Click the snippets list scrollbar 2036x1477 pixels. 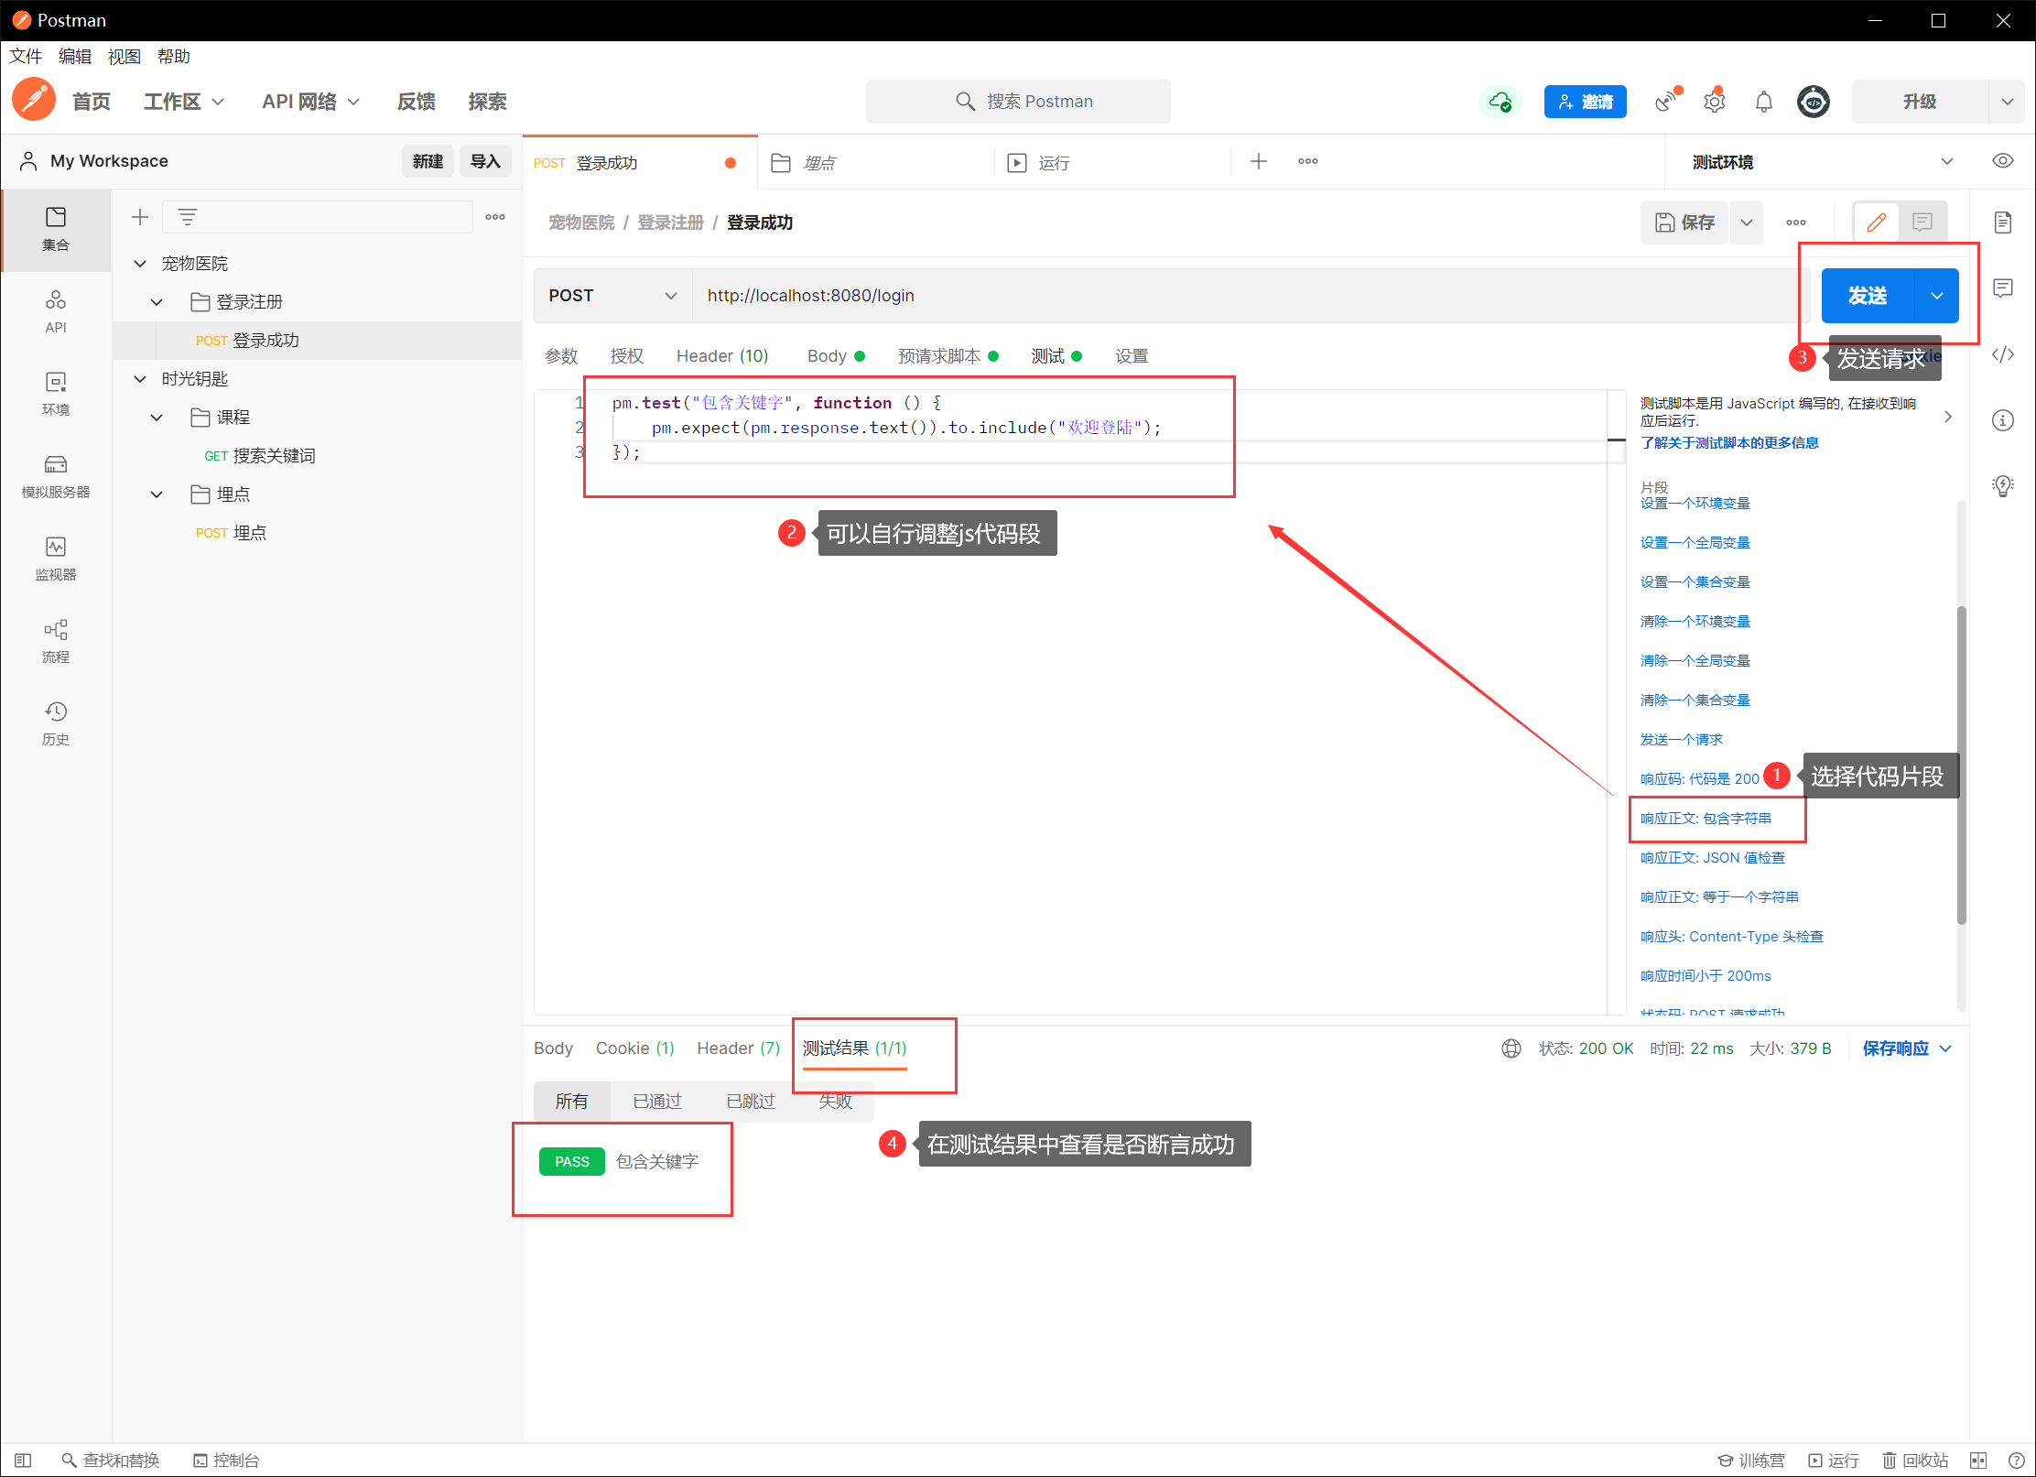tap(1961, 764)
